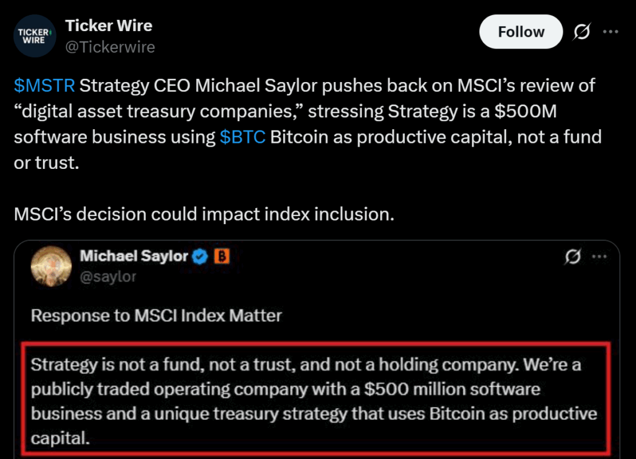Screen dimensions: 636x459
Task: Click "MSCI's decision could impact index inclusion" line
Action: click(x=204, y=214)
